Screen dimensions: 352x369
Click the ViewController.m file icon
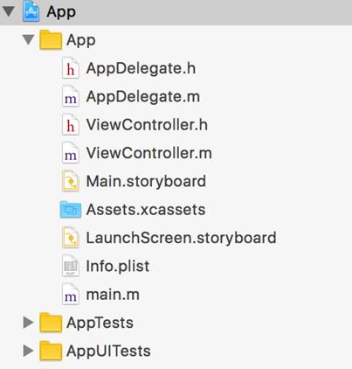pos(71,154)
